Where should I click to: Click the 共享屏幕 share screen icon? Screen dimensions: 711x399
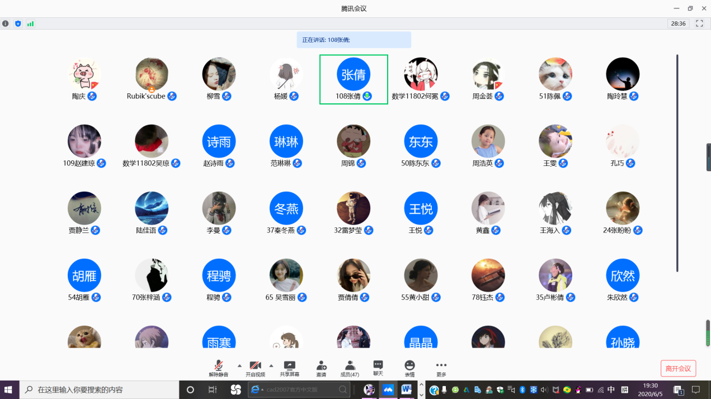pos(289,365)
